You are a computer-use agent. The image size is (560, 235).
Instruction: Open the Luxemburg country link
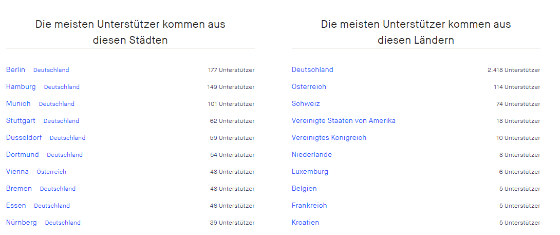(310, 172)
